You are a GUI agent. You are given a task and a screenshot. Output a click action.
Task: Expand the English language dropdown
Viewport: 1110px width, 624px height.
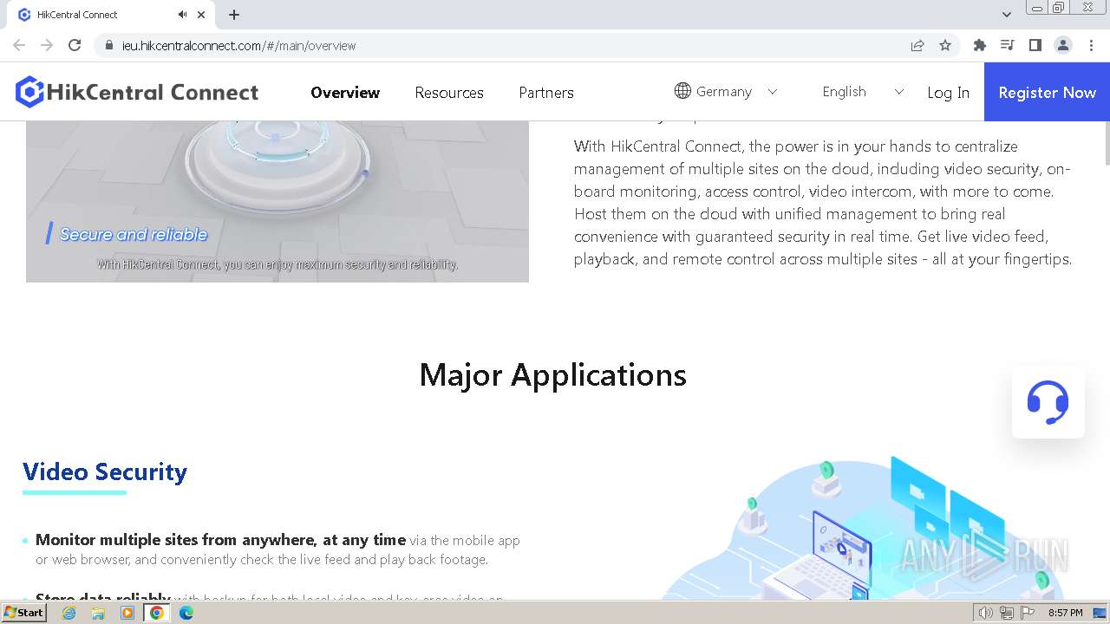[898, 92]
